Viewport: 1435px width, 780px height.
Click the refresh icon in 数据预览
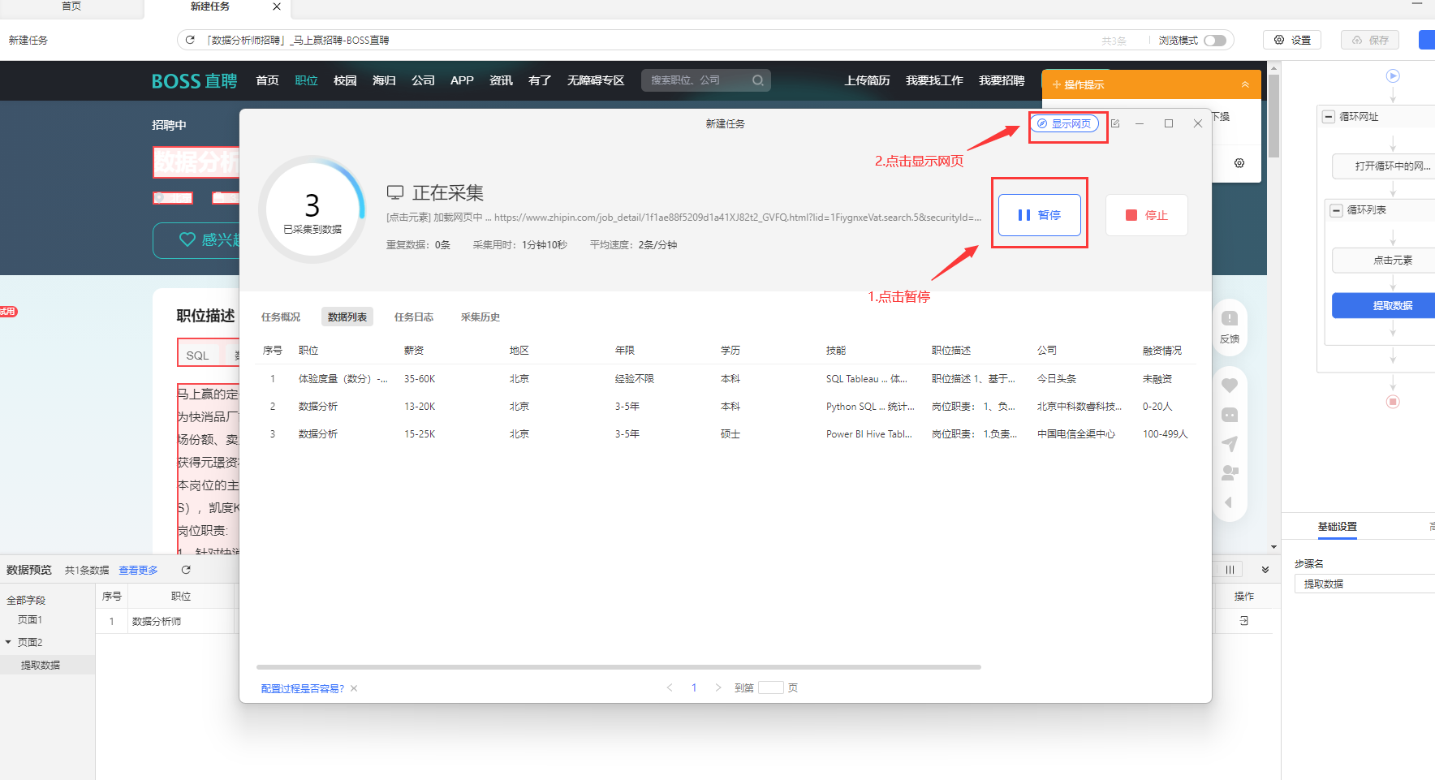(186, 570)
